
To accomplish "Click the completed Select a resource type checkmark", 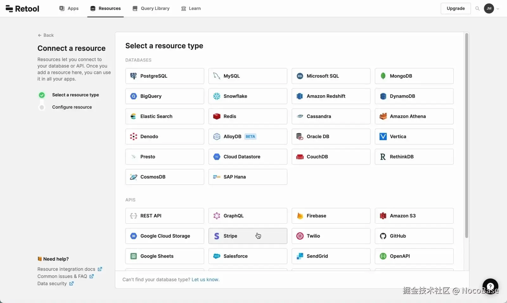I will [42, 95].
